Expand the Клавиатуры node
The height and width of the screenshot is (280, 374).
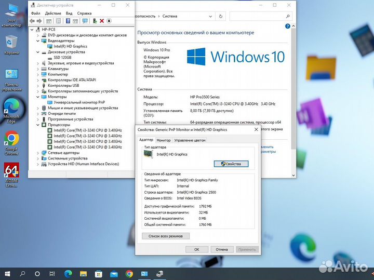38,69
